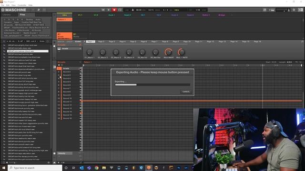The height and width of the screenshot is (171, 305).
Task: Click the view icon left of keyboard icon
Action: (x=264, y=10)
